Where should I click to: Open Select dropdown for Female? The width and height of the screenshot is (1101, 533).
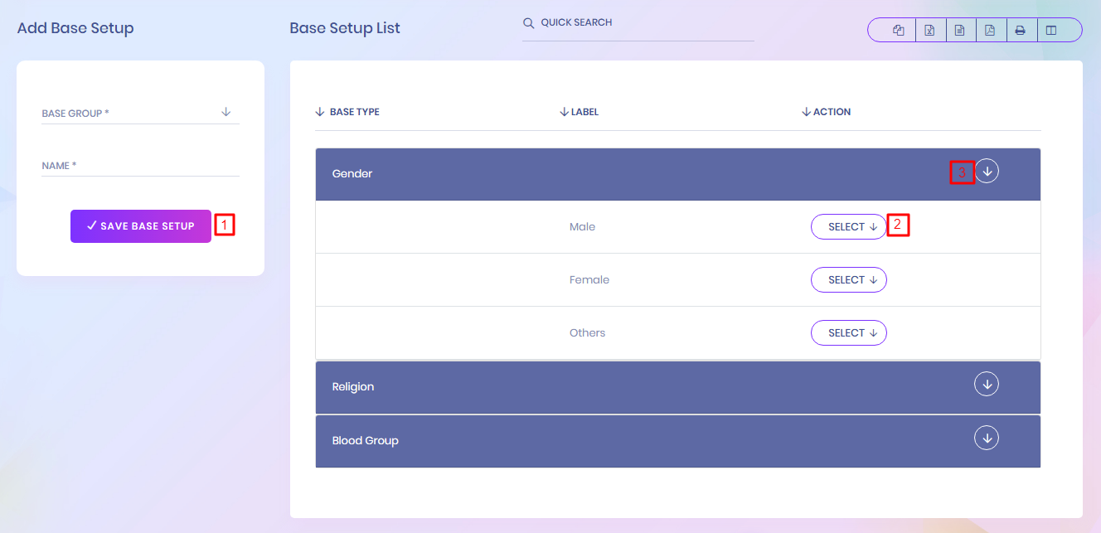tap(848, 280)
